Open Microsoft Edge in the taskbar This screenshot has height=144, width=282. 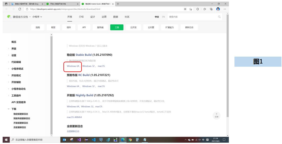[123, 140]
